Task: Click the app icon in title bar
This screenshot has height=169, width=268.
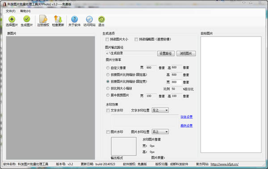Action: click(4, 4)
